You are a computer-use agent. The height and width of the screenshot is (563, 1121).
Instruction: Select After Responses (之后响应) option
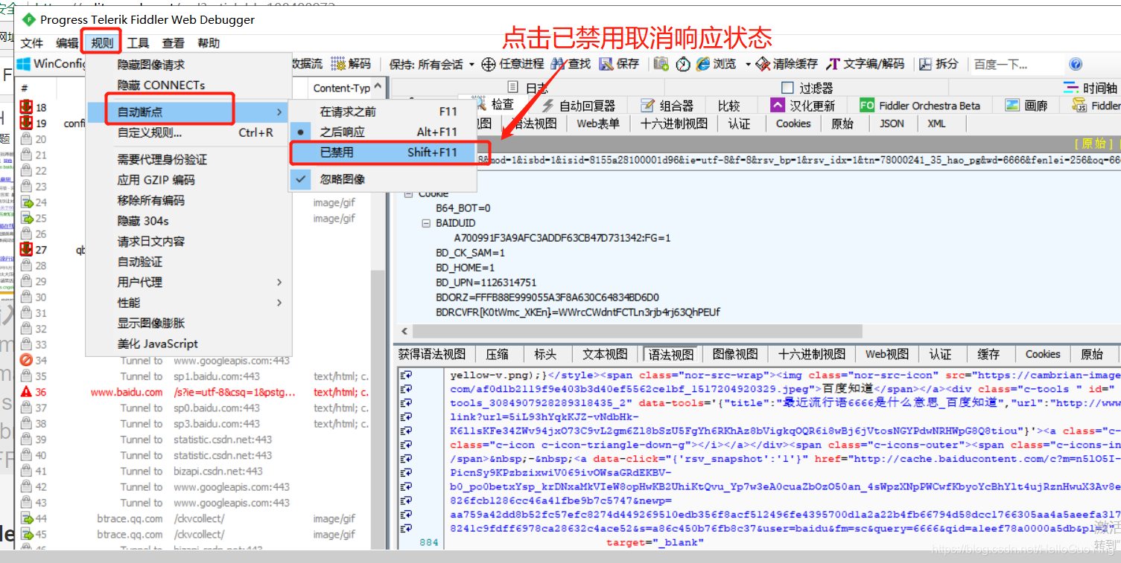382,132
